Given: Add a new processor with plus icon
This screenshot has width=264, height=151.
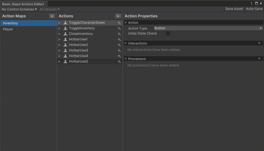Looking at the screenshot, I should click(x=259, y=59).
